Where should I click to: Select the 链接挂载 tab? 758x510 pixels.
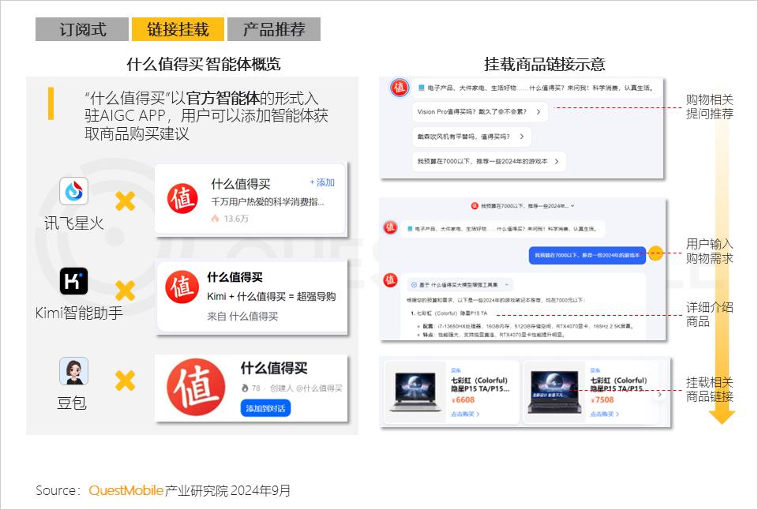tap(178, 29)
